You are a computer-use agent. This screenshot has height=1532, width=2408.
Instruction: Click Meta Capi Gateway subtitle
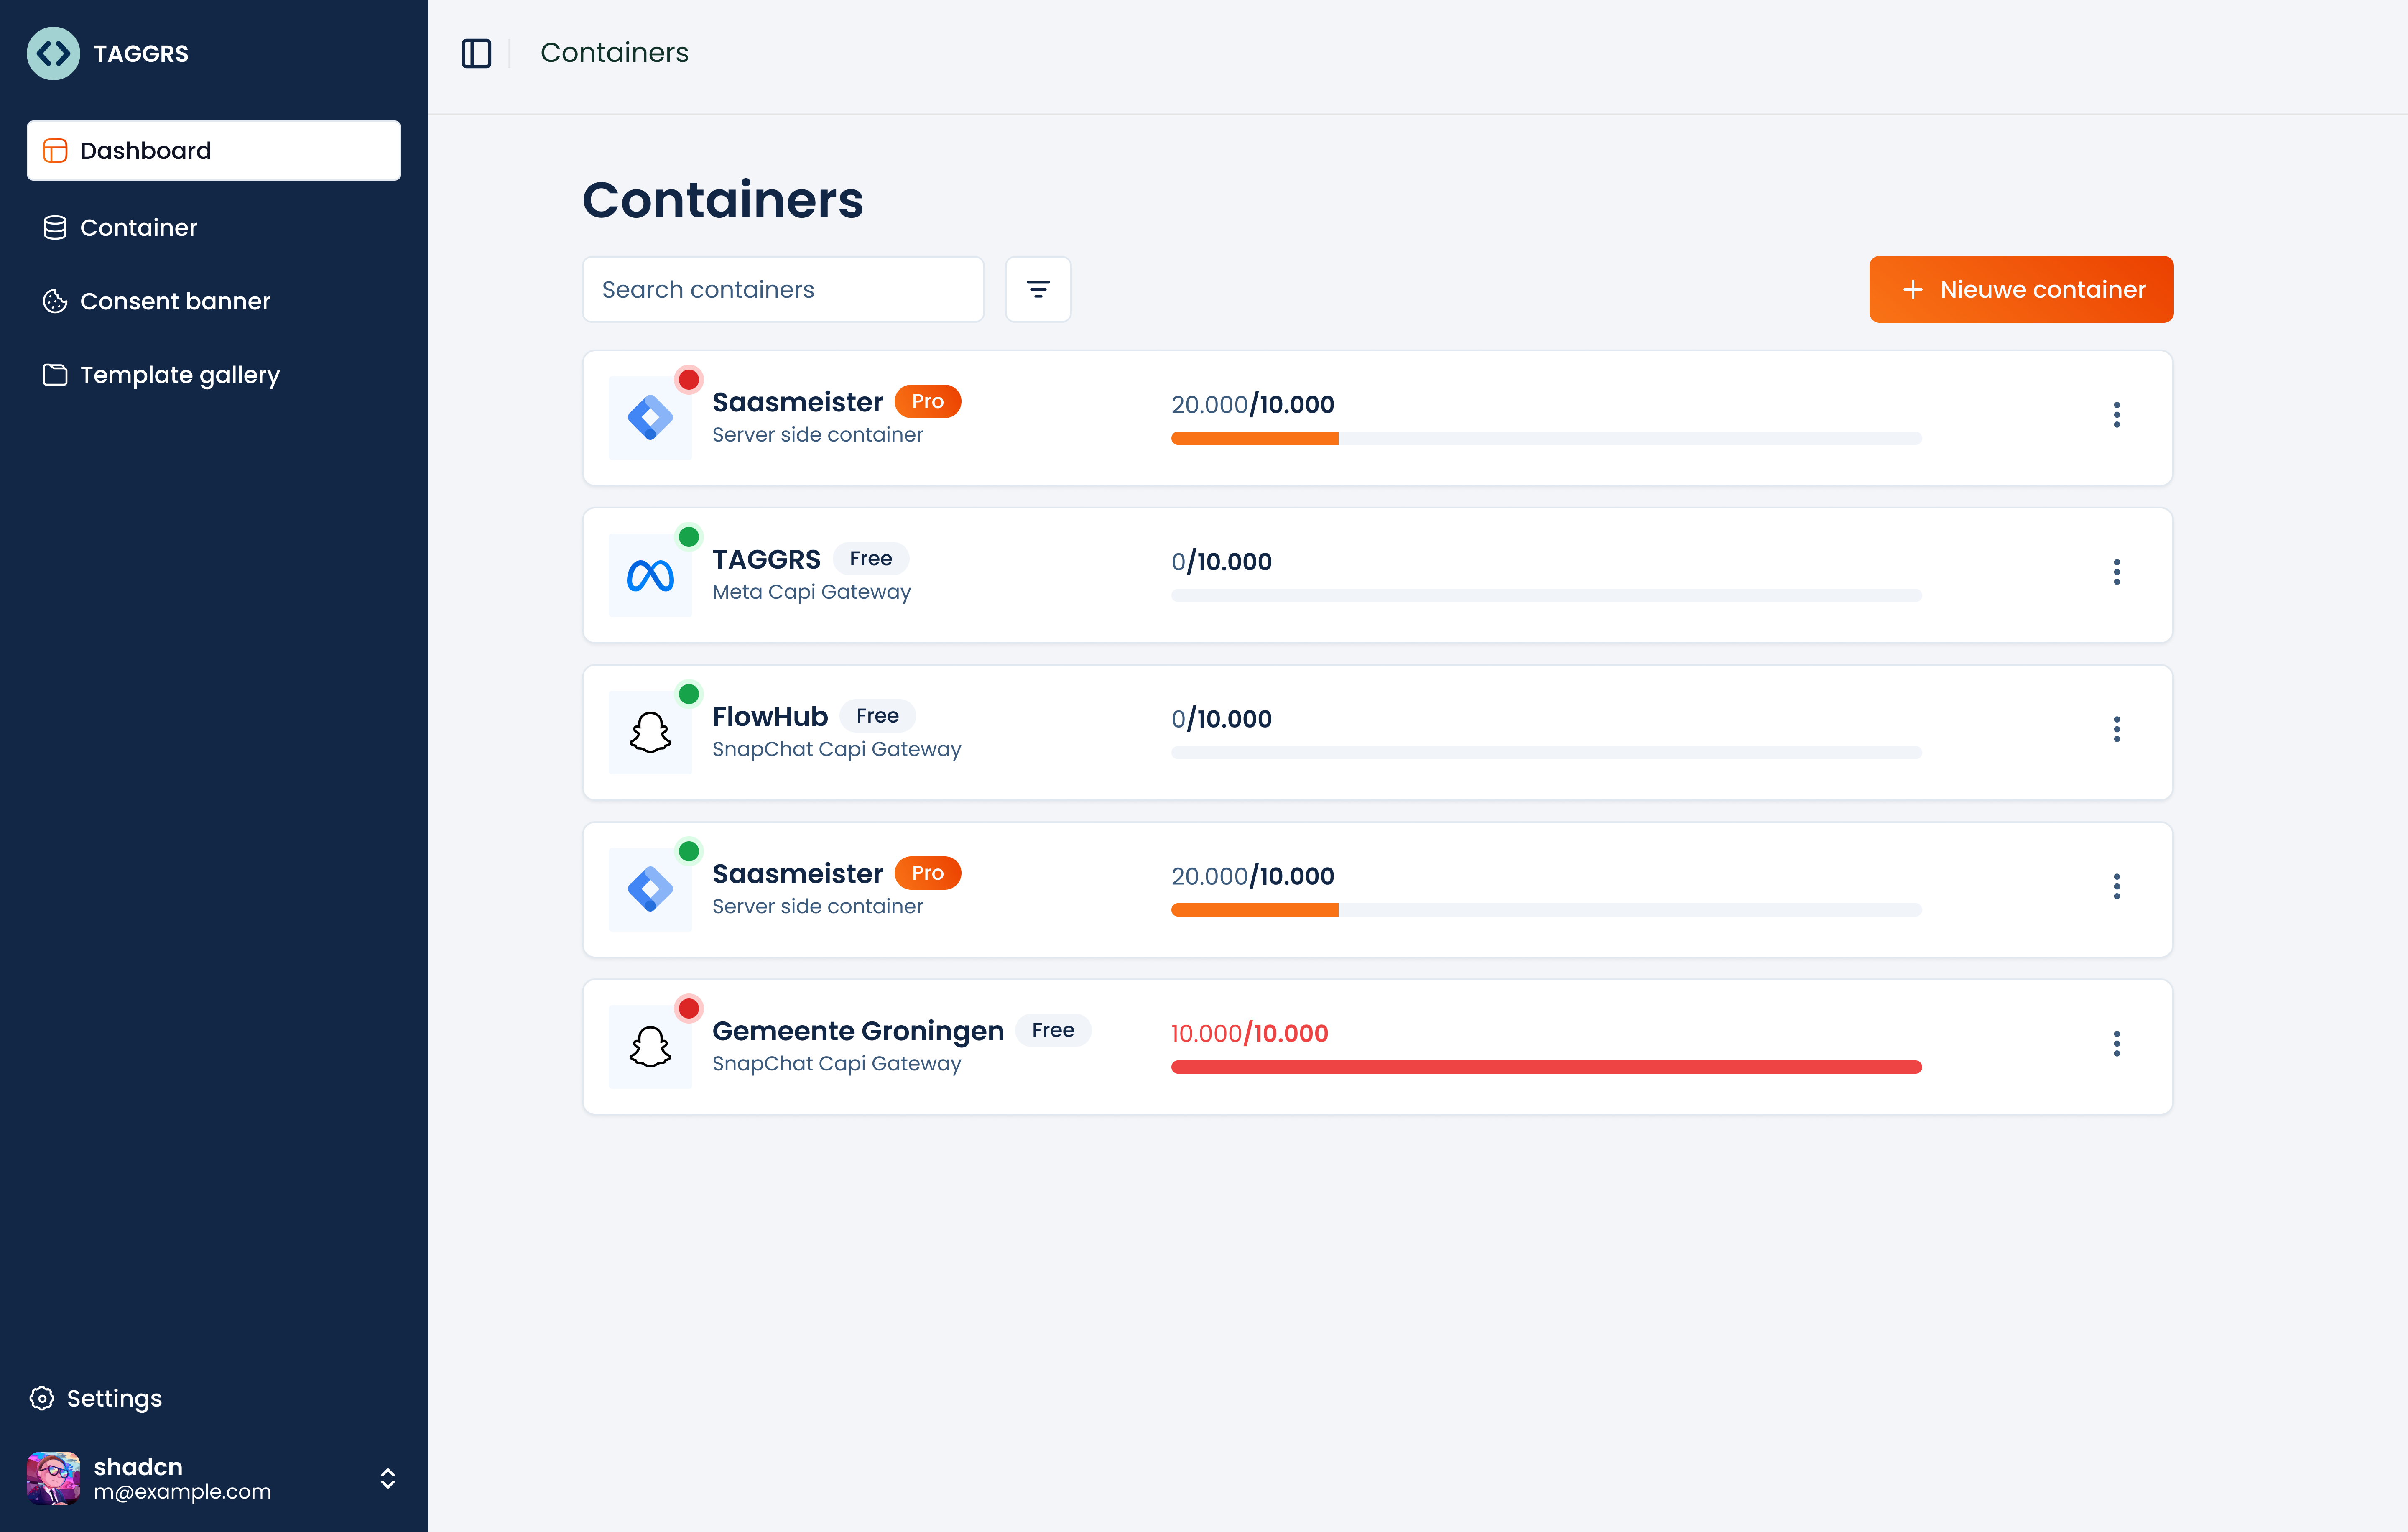[x=812, y=592]
